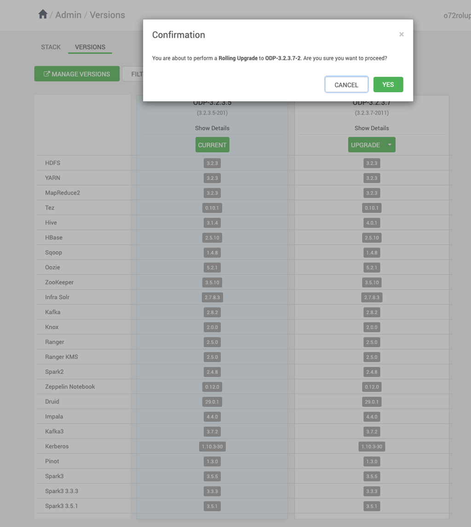Click the Zeppelin Notebook row label

coord(70,387)
